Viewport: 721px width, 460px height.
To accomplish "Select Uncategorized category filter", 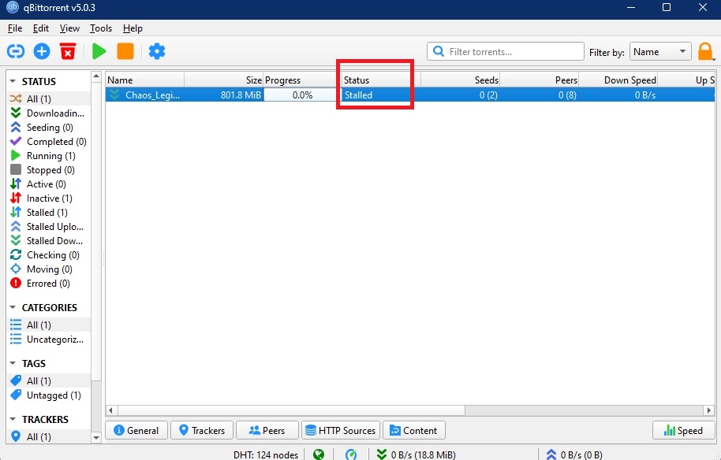I will click(x=48, y=339).
